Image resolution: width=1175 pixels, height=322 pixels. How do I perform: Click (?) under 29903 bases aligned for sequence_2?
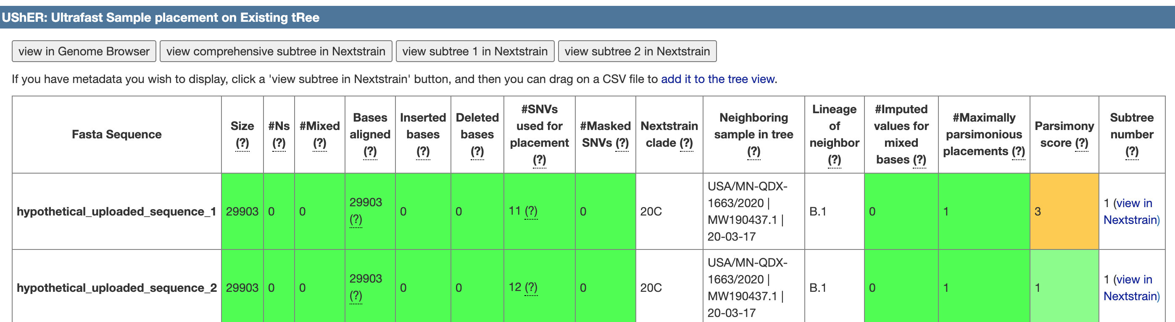pyautogui.click(x=356, y=296)
